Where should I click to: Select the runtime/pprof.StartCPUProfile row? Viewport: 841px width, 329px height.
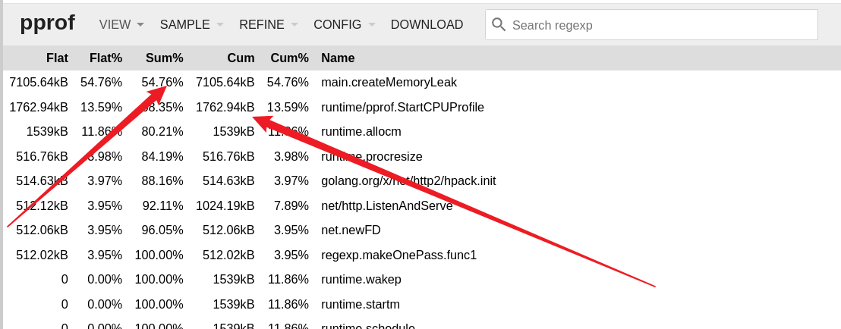coord(402,107)
